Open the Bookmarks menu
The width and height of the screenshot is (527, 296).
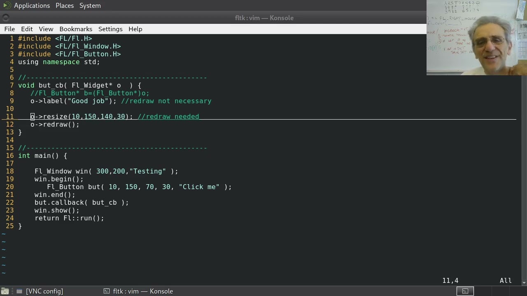(76, 29)
